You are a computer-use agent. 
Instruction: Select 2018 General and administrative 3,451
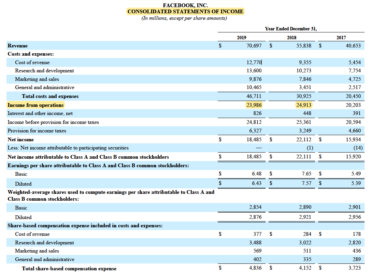point(305,87)
